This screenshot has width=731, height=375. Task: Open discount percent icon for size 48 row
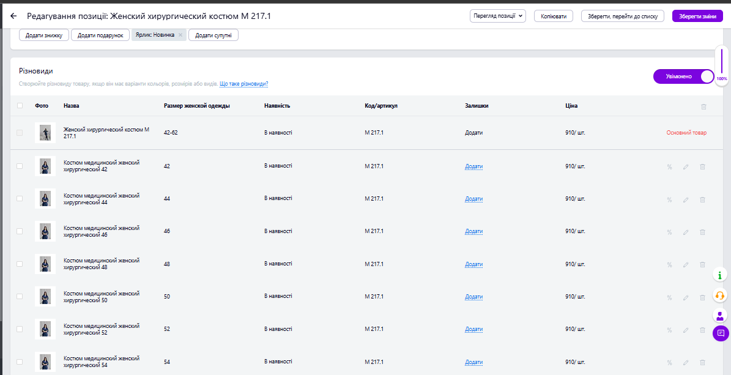pyautogui.click(x=669, y=265)
